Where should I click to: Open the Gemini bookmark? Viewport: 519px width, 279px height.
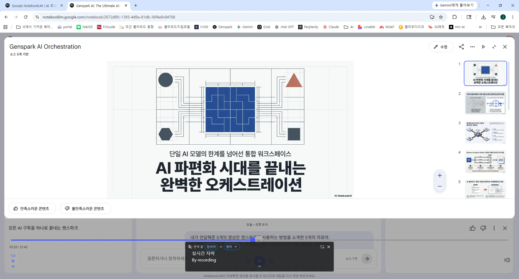coord(245,27)
